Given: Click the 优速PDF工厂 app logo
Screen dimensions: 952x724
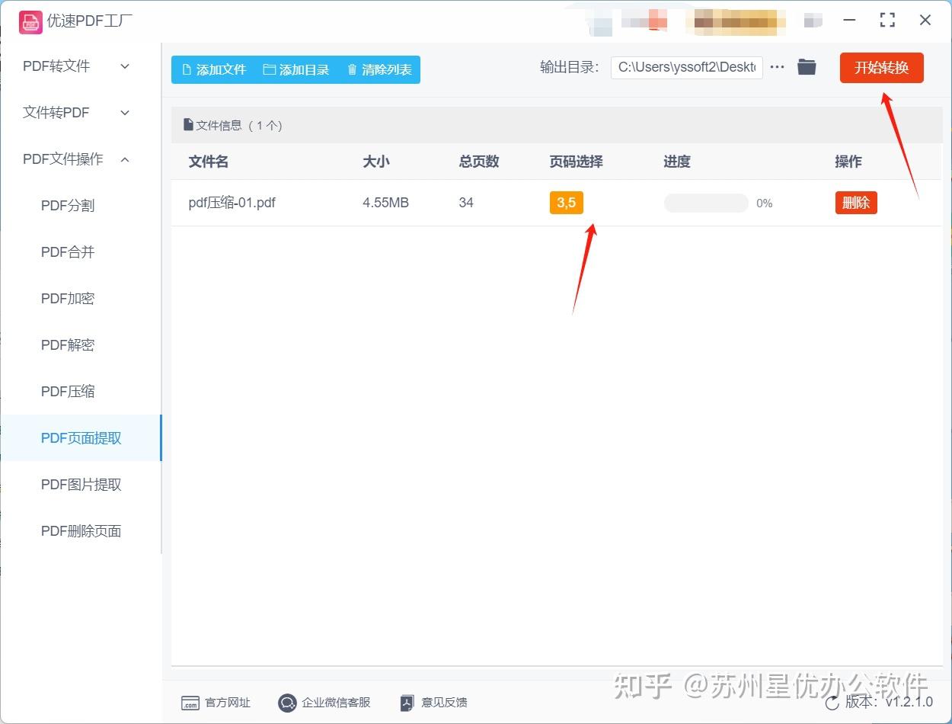Looking at the screenshot, I should (x=30, y=21).
